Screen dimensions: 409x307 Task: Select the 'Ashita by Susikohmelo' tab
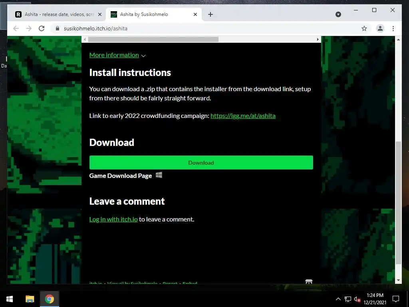(154, 14)
